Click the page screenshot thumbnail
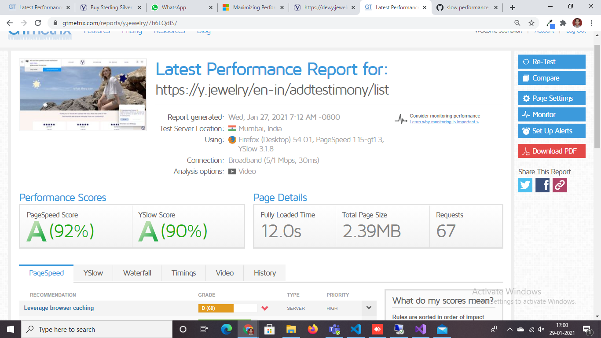601x338 pixels. pyautogui.click(x=82, y=94)
